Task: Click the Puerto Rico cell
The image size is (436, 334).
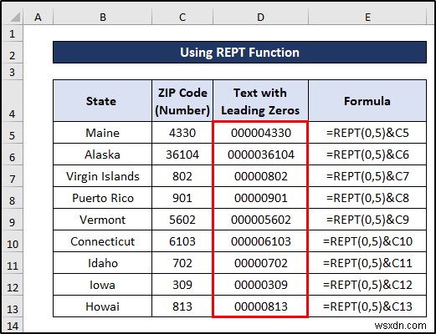Action: (x=102, y=198)
